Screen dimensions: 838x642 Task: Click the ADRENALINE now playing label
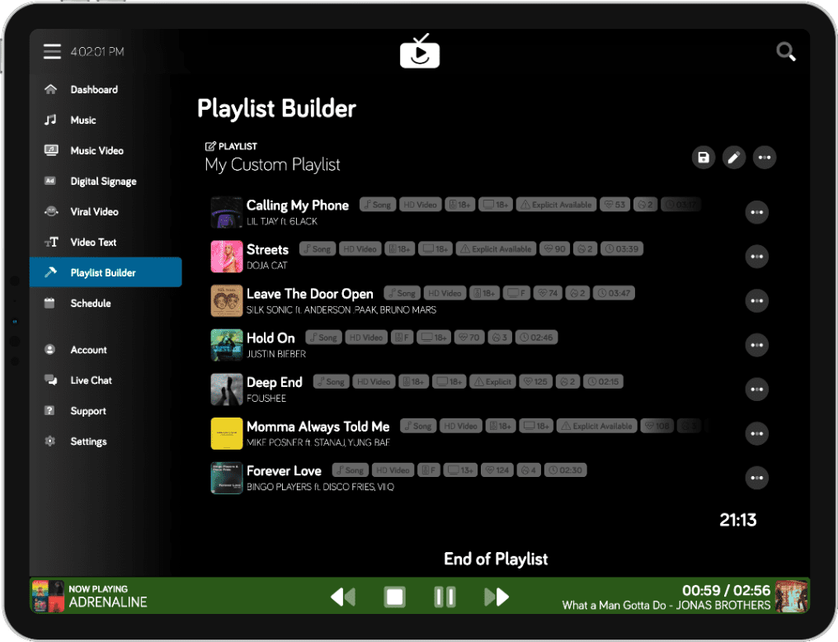(108, 602)
